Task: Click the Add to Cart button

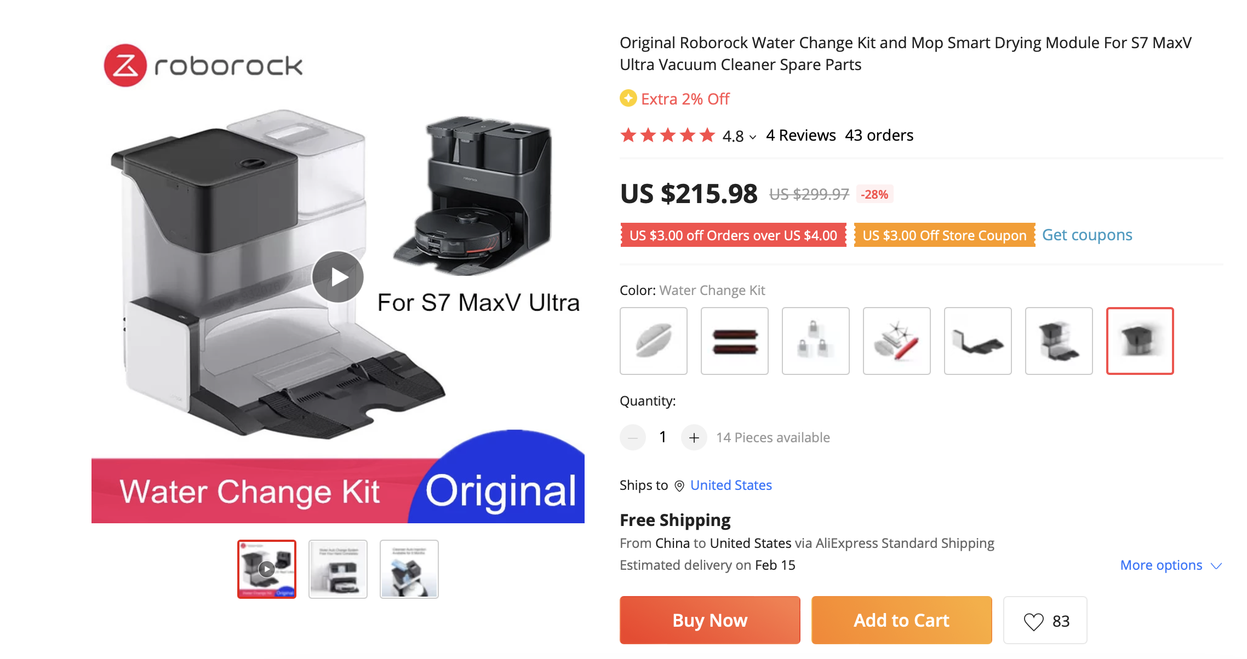Action: tap(902, 620)
